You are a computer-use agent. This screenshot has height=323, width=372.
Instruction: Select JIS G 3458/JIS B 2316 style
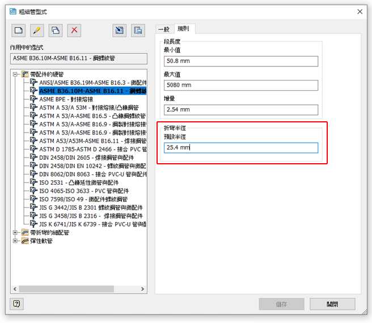click(91, 216)
